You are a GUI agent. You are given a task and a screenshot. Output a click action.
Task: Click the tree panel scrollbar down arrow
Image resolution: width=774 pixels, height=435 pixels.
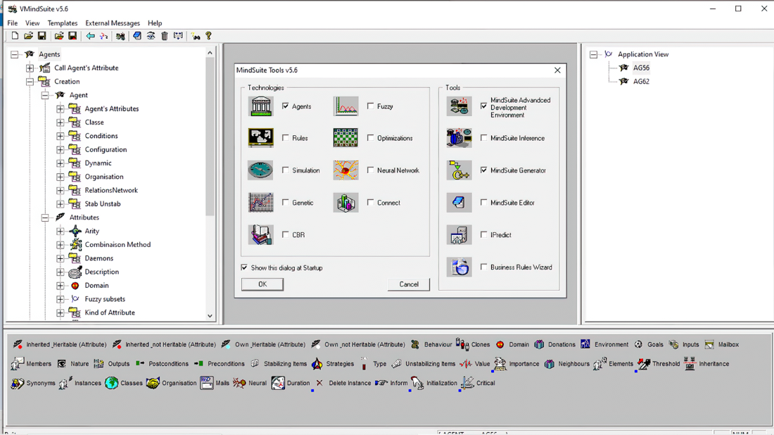[x=210, y=316]
